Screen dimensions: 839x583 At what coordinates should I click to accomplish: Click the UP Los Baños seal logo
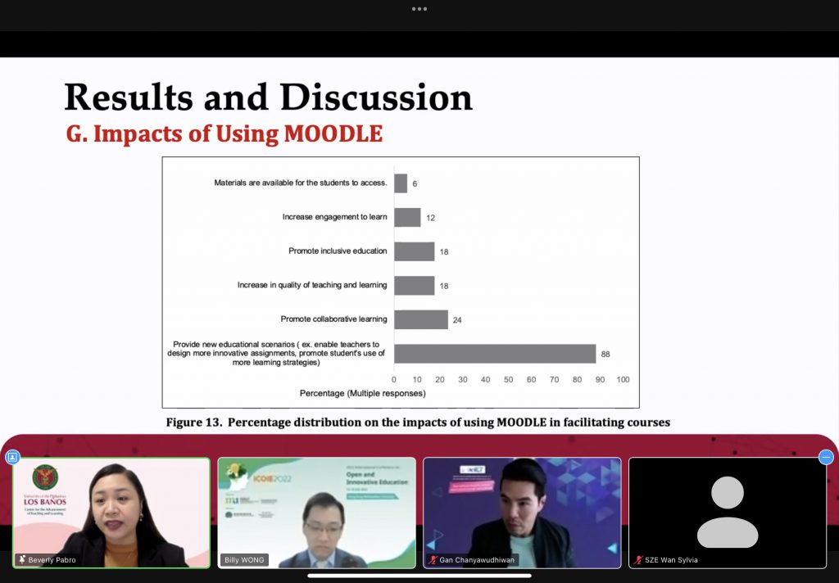pos(45,478)
